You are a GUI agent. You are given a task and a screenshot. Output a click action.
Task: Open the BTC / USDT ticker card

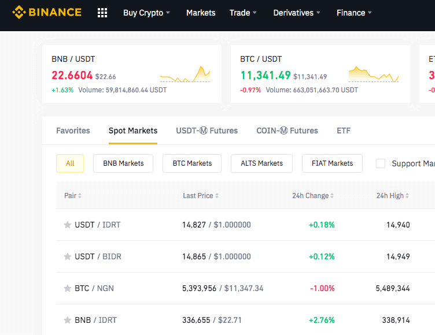click(x=320, y=74)
